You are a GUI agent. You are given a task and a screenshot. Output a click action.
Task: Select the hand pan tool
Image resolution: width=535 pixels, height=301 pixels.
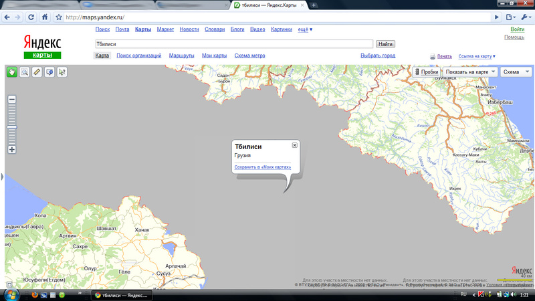12,72
